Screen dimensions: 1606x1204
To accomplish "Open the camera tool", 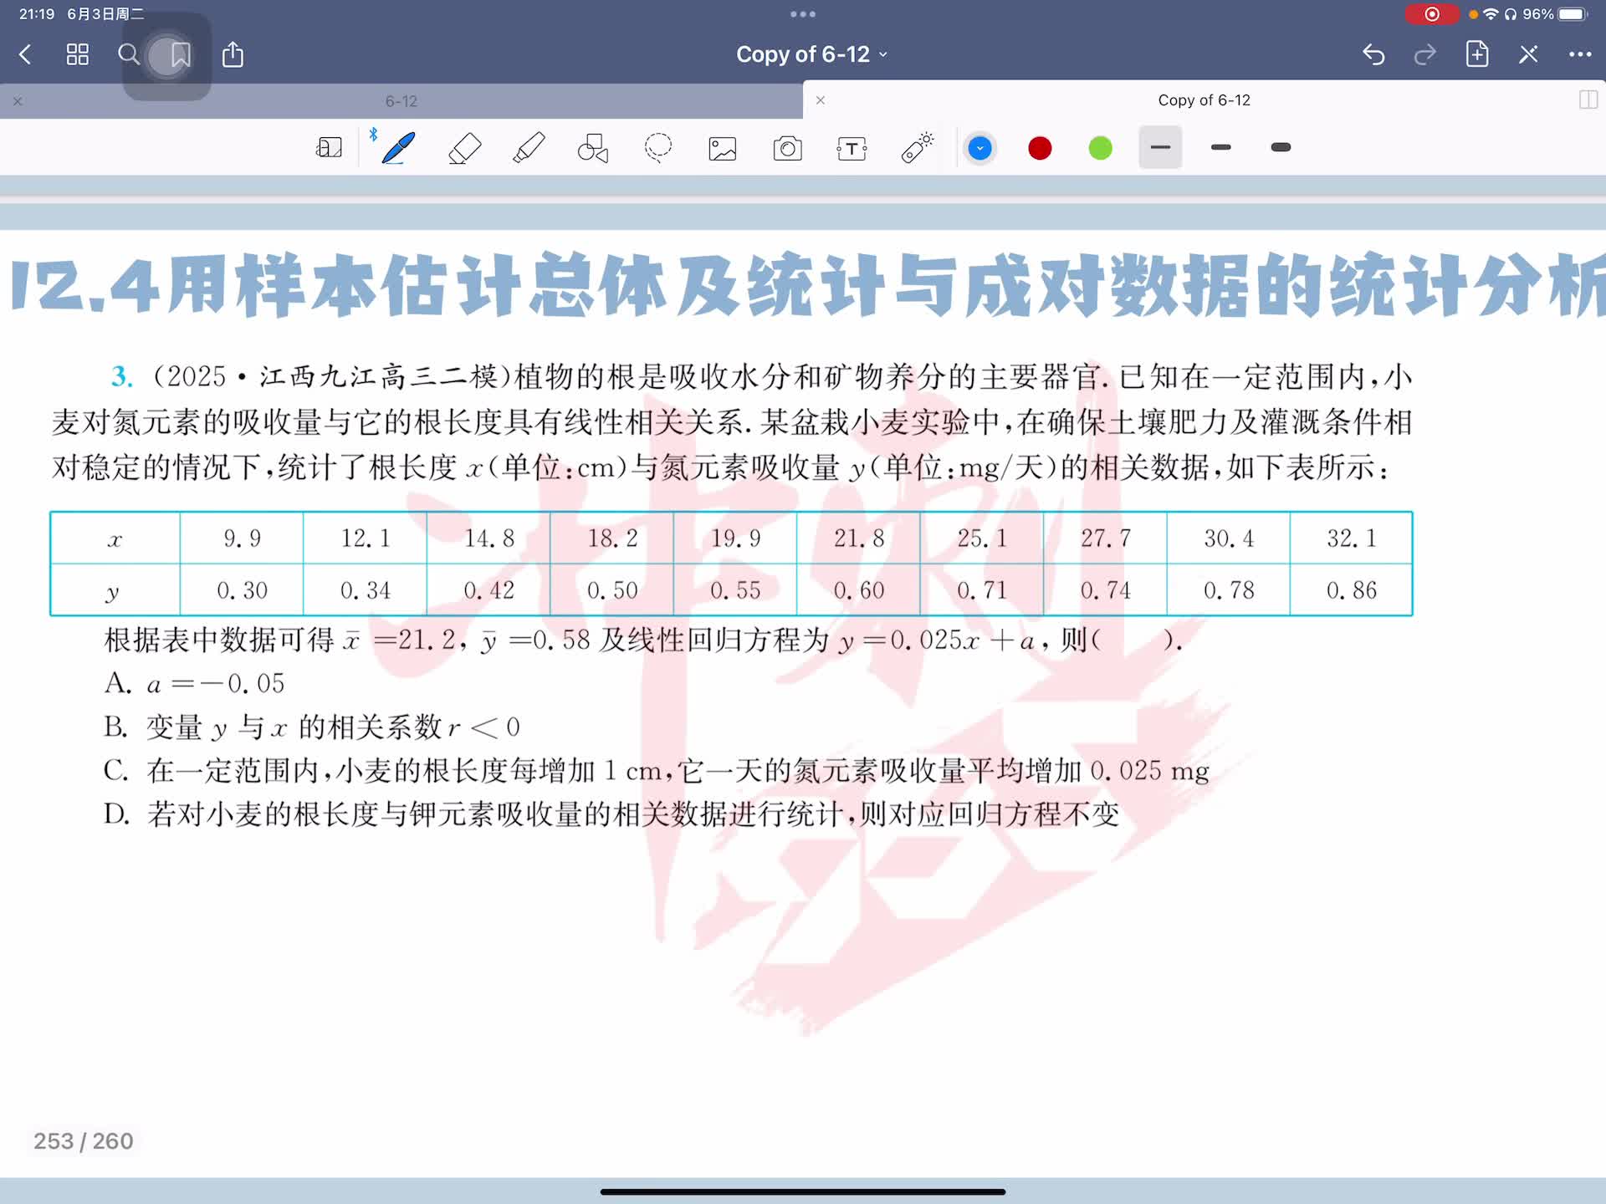I will pyautogui.click(x=787, y=148).
